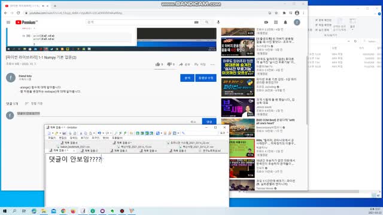Screen dimensions: 383x215
Task: Click the YouTube search magnifier button
Action: (x=207, y=22)
